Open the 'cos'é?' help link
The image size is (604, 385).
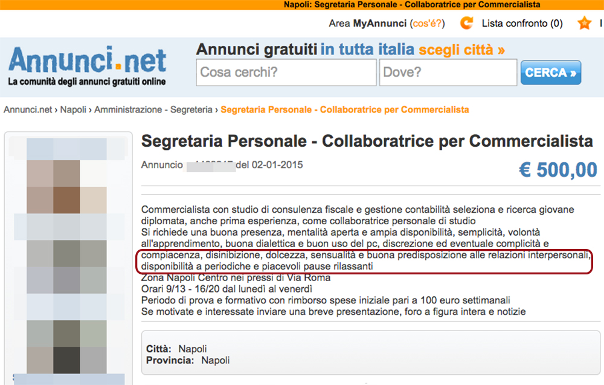coord(427,24)
